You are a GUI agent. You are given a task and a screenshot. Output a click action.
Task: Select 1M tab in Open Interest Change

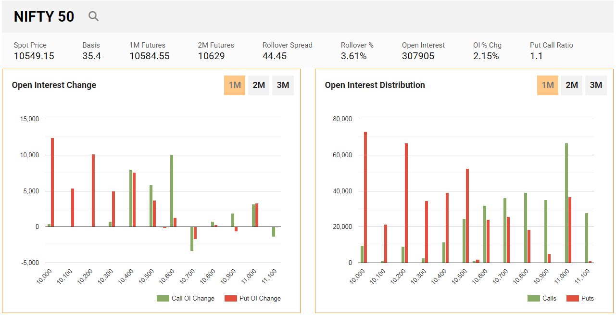tap(235, 85)
